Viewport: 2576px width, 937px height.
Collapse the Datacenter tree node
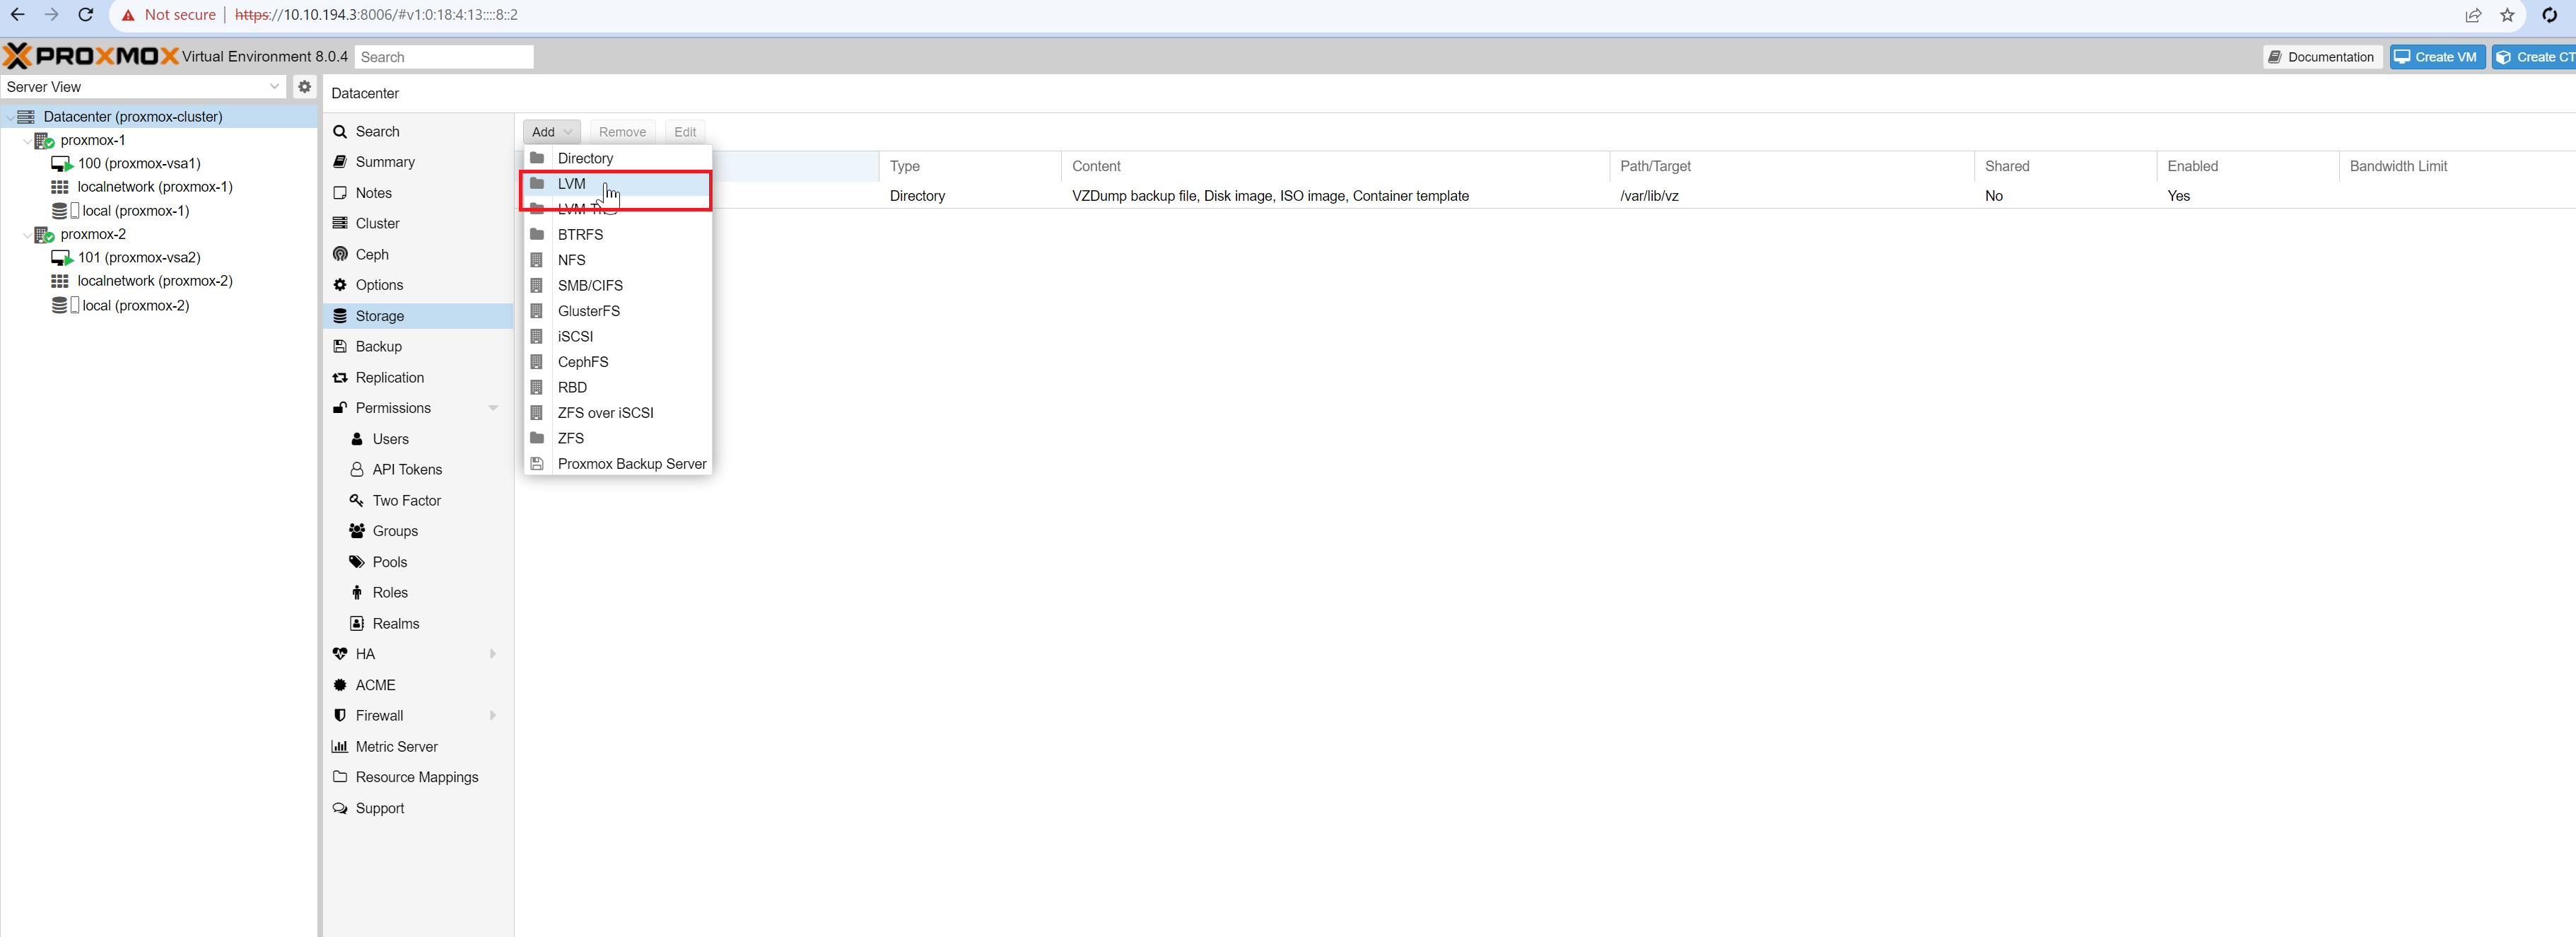pos(10,117)
